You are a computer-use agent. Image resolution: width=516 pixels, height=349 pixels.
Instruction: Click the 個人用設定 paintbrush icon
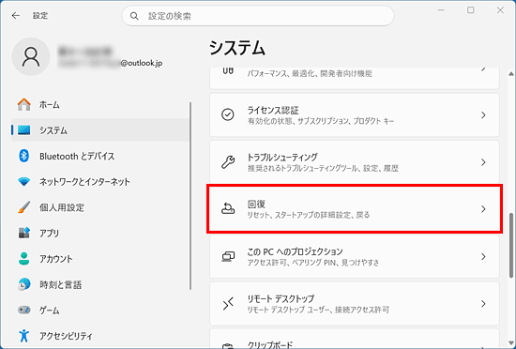[24, 207]
